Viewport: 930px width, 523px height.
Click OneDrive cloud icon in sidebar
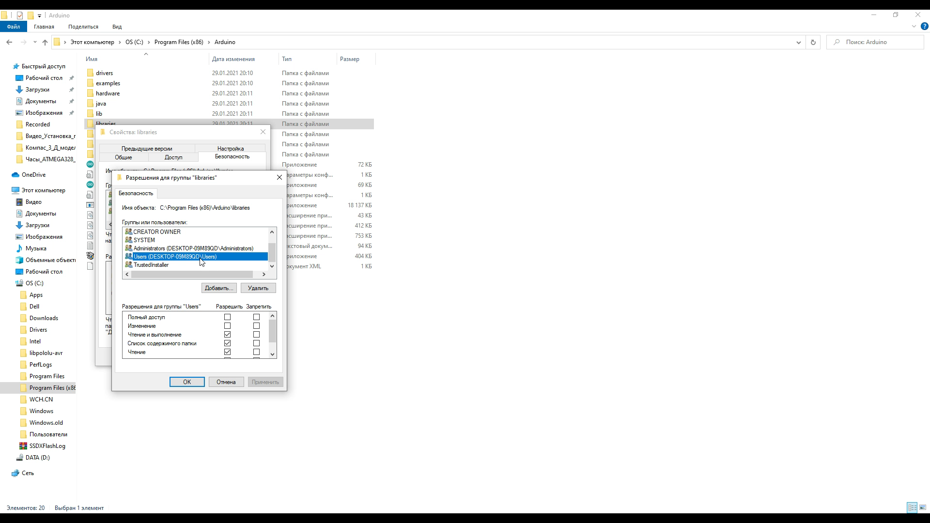click(x=15, y=175)
